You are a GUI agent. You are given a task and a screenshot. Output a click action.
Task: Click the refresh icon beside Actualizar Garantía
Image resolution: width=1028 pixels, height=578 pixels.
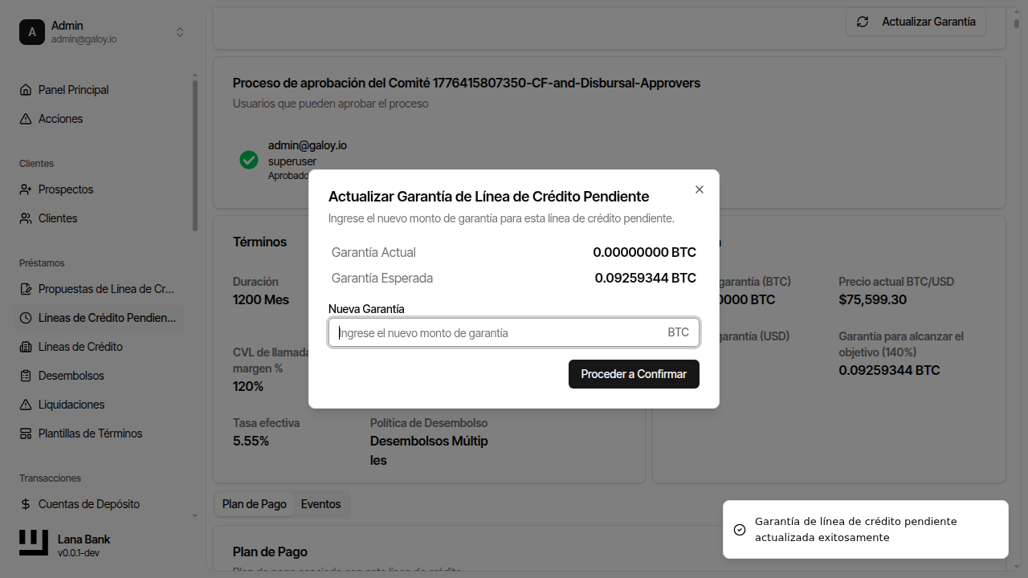click(863, 22)
